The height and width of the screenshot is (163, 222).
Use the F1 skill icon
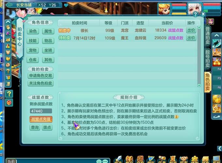pyautogui.click(x=217, y=43)
